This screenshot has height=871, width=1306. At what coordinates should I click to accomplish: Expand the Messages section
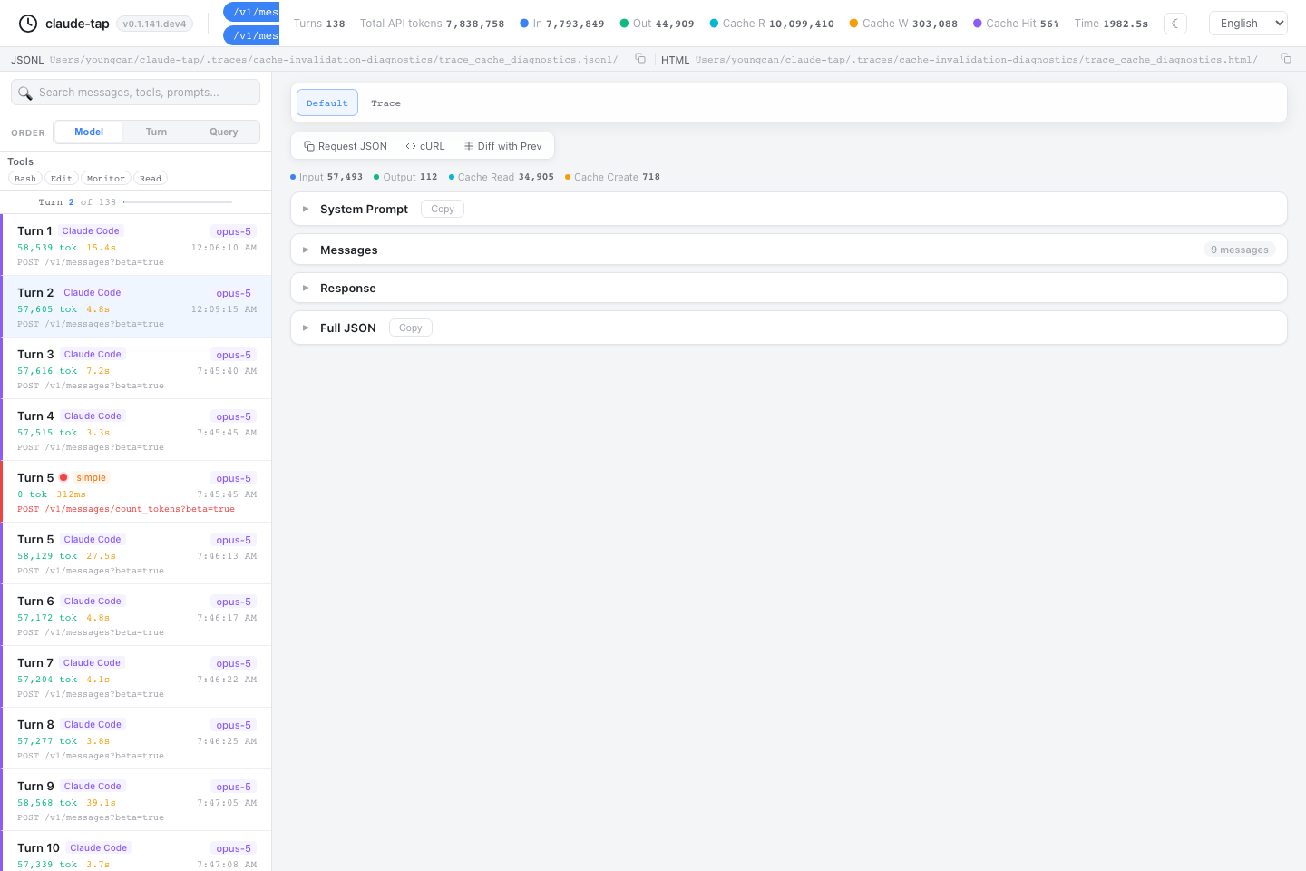pos(789,250)
